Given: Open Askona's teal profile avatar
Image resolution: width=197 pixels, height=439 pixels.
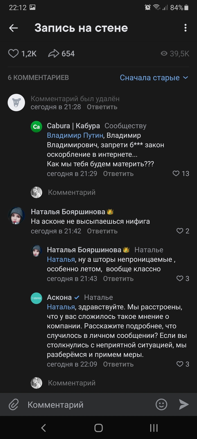Looking at the screenshot, I should (x=36, y=298).
